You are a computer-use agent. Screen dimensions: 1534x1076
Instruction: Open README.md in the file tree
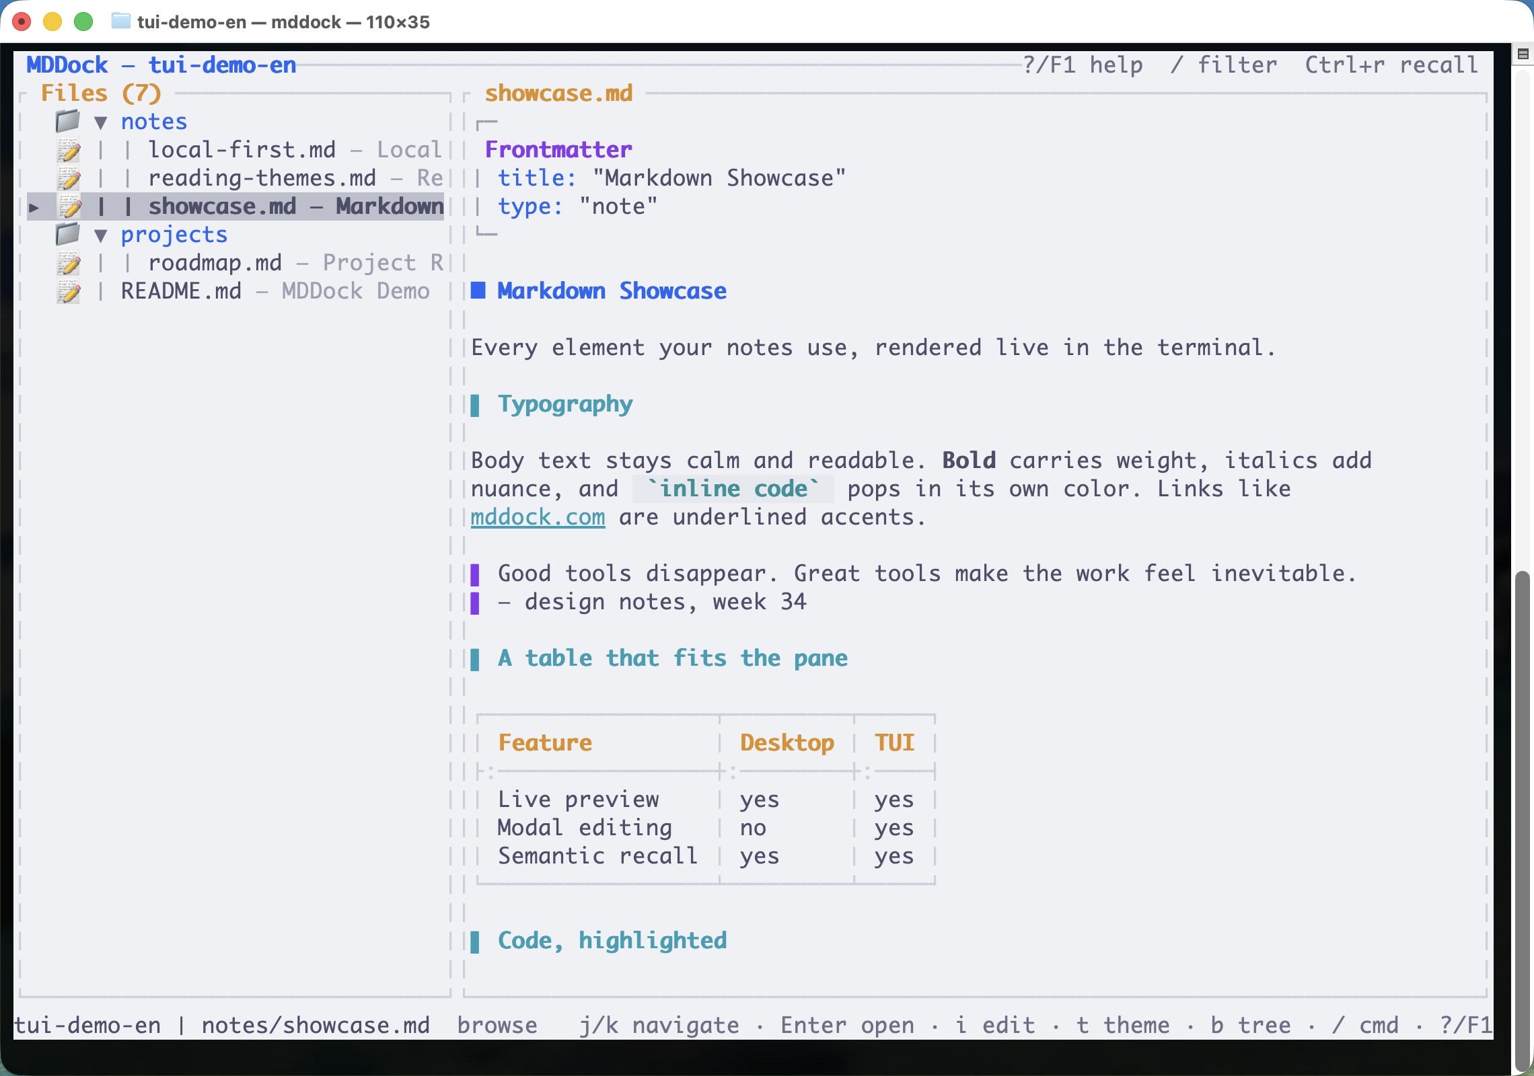point(182,291)
